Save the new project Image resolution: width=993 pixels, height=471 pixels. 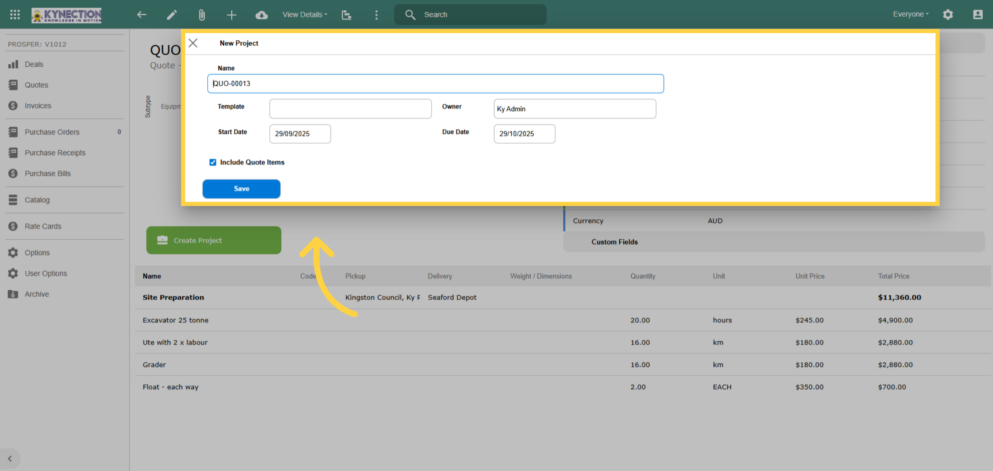tap(241, 189)
